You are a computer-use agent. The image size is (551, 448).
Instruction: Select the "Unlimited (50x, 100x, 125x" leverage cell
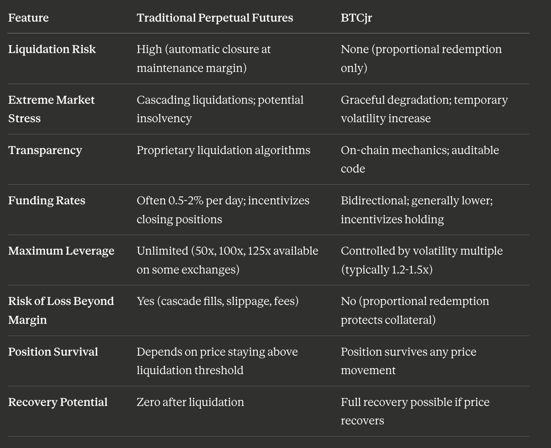[x=227, y=260]
